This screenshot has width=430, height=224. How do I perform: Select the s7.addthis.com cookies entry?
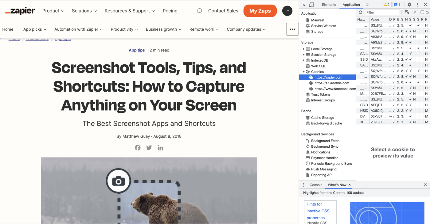pyautogui.click(x=332, y=83)
